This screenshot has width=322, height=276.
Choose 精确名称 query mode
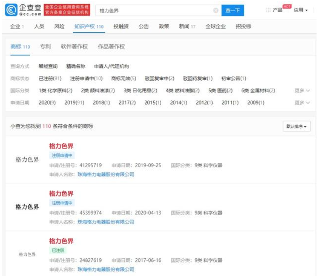click(x=76, y=66)
